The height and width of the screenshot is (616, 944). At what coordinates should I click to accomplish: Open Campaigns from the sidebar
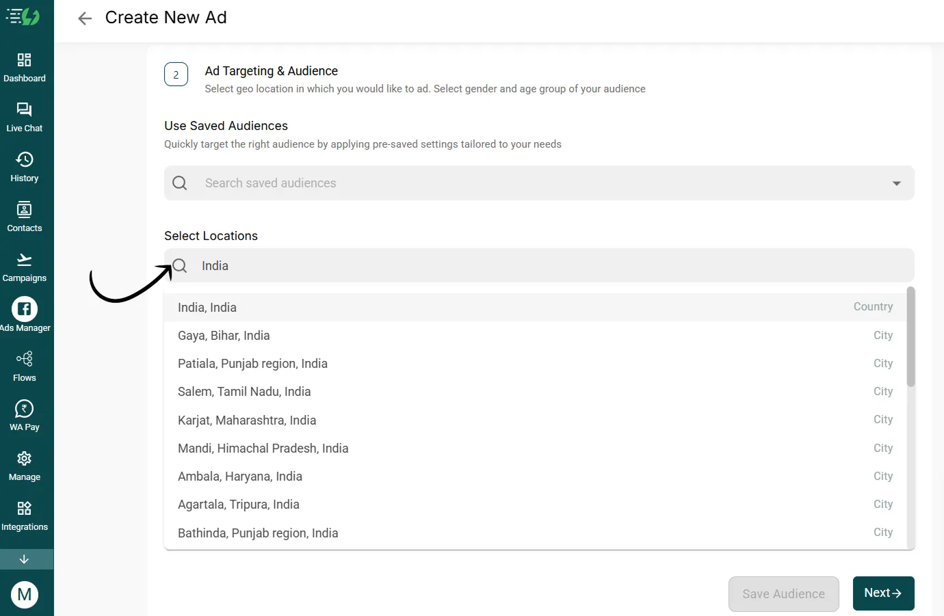tap(25, 260)
